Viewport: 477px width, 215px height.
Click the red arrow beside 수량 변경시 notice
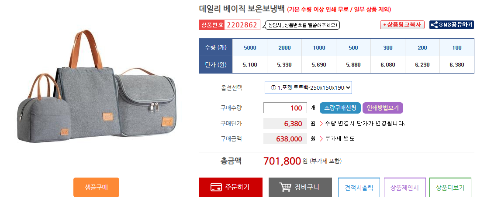[321, 124]
